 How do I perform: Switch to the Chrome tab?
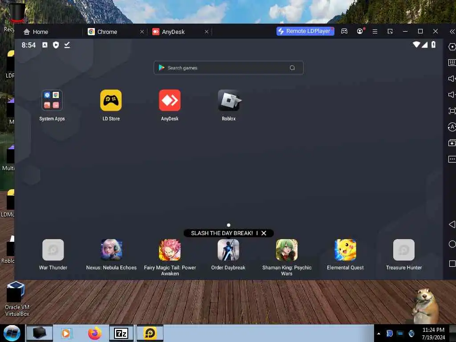click(103, 32)
